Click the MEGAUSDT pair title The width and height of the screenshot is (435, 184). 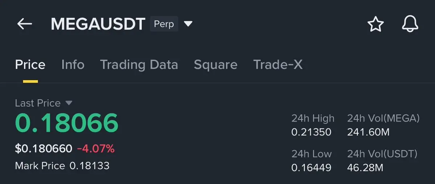point(98,24)
